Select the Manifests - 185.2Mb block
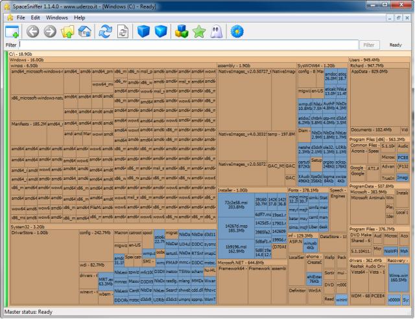 [x=29, y=133]
